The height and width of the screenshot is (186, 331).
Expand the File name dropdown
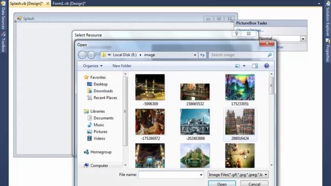201,175
